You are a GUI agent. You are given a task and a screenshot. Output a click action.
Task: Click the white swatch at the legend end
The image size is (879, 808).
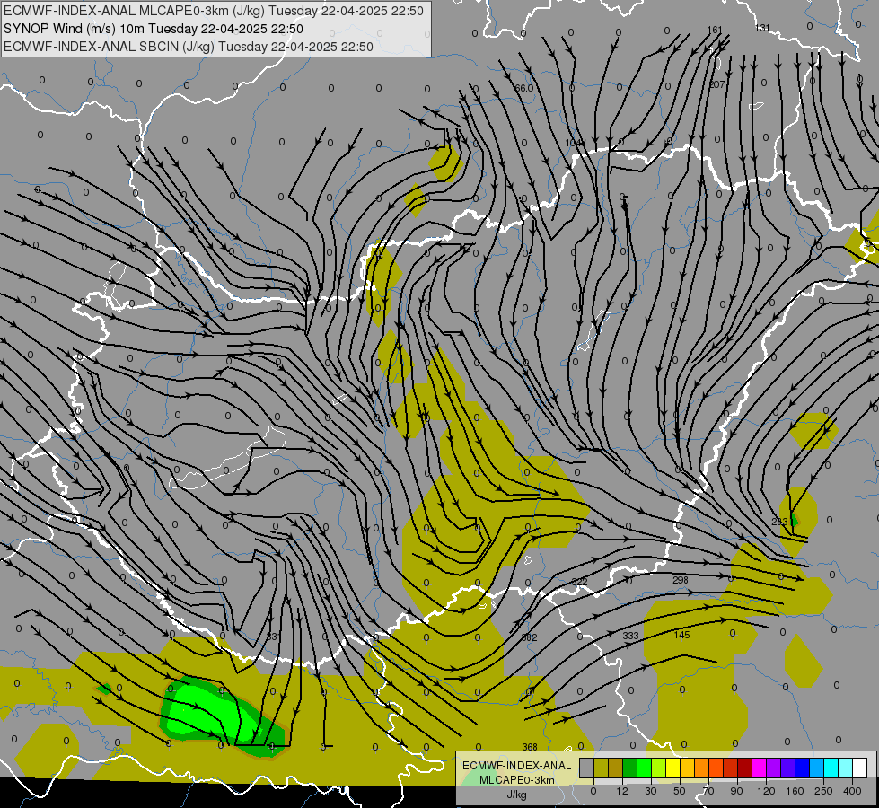(860, 768)
